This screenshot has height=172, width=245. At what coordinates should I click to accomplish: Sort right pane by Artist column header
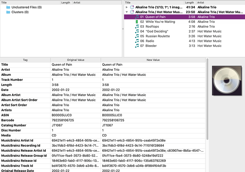[220, 2]
